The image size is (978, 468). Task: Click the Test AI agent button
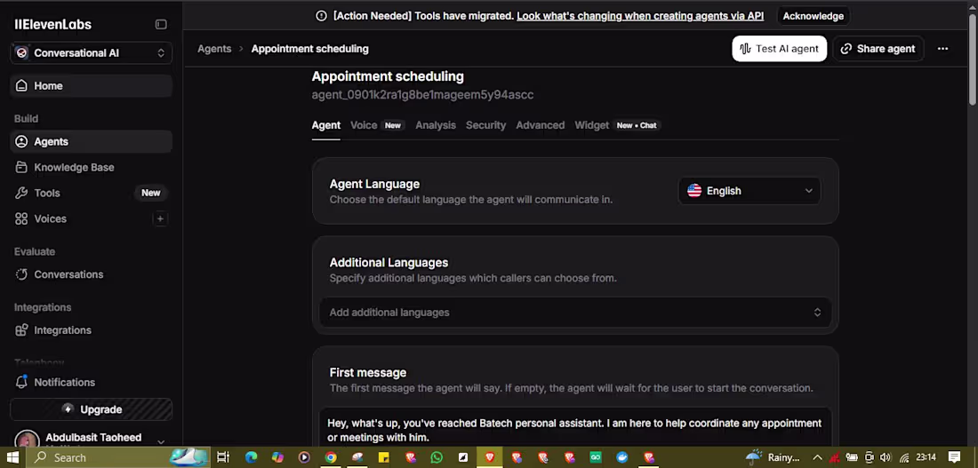pos(779,49)
